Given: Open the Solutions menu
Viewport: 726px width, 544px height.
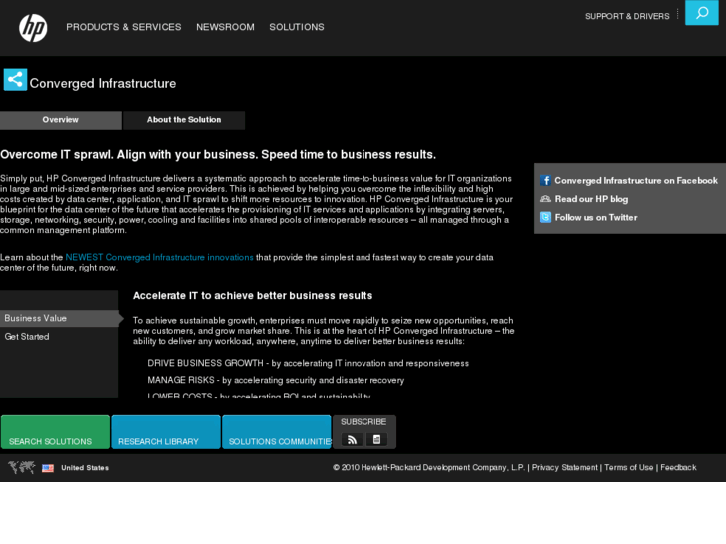Looking at the screenshot, I should pos(297,27).
